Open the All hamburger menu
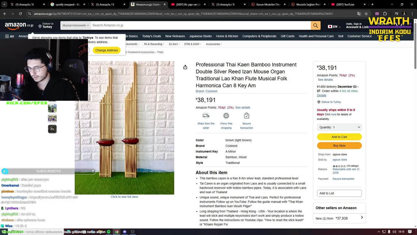Image resolution: width=417 pixels, height=235 pixels. [9, 36]
